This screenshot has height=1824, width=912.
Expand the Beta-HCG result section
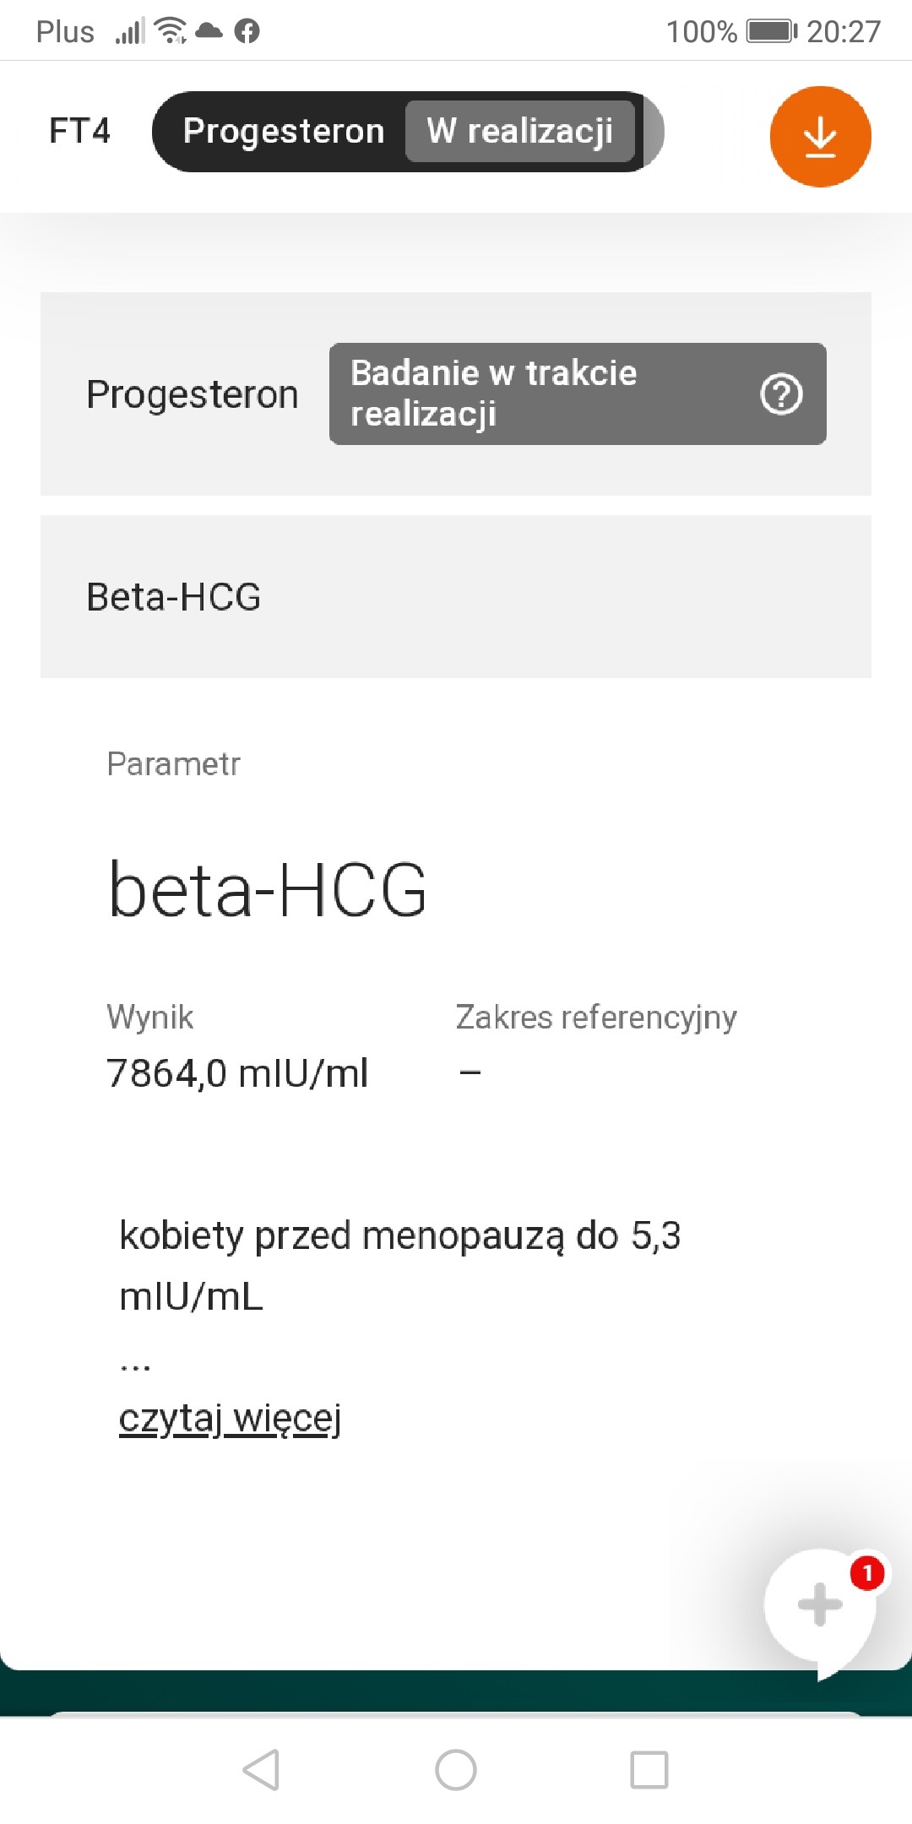click(455, 597)
